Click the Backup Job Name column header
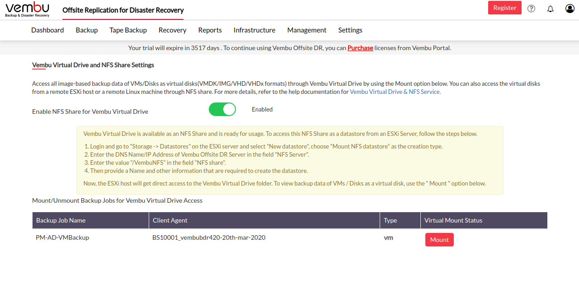This screenshot has height=288, width=579. (90, 220)
